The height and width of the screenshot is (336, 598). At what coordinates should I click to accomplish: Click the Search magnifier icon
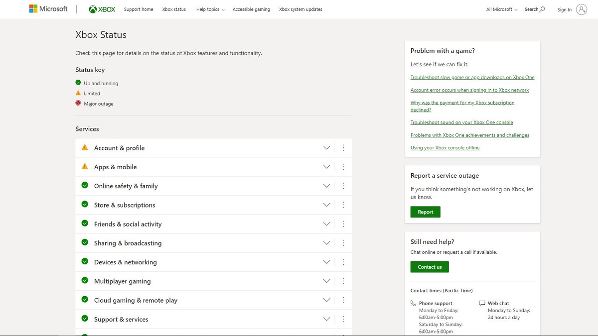point(542,9)
